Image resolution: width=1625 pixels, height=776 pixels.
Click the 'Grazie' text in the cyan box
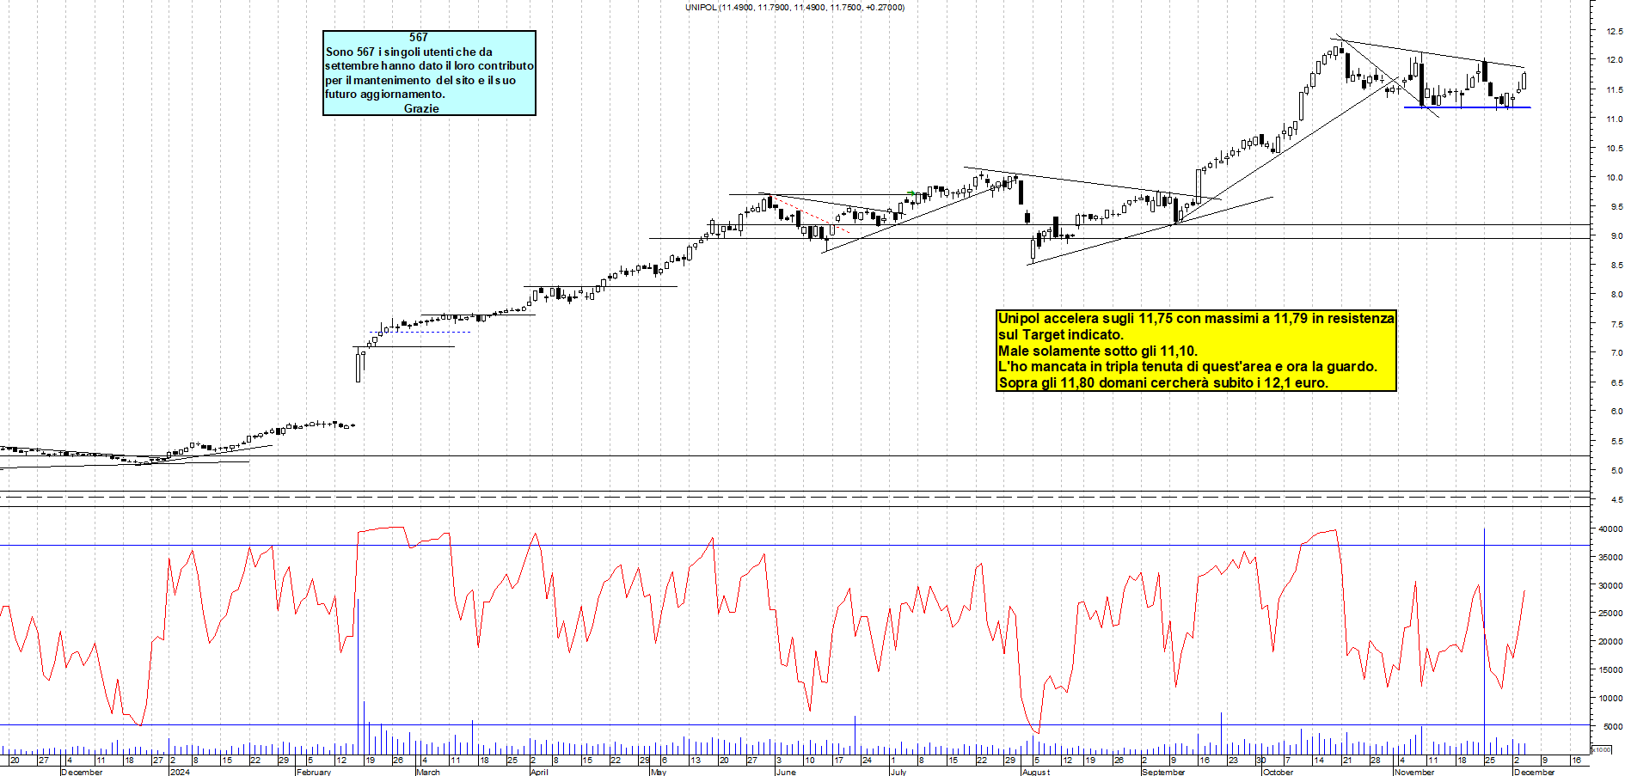pos(421,108)
